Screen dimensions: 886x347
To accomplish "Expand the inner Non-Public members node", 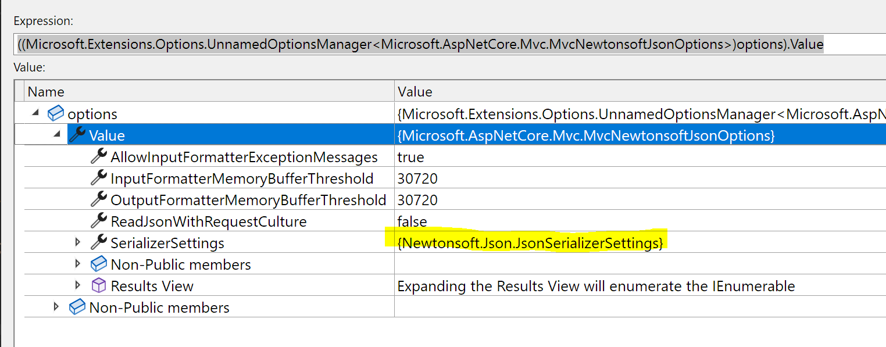I will click(78, 264).
